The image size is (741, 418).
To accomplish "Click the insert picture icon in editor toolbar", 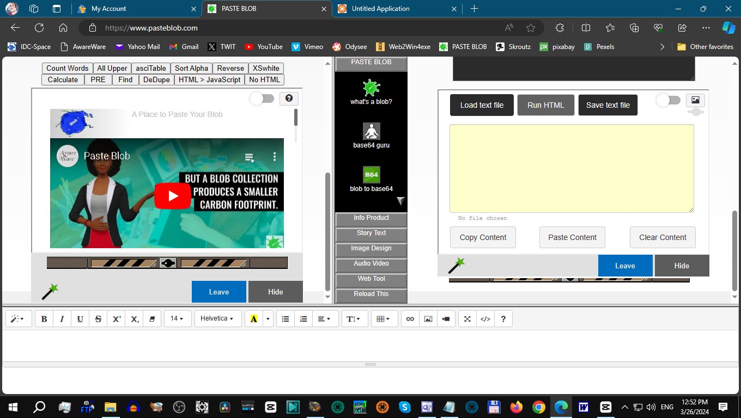I will [428, 318].
